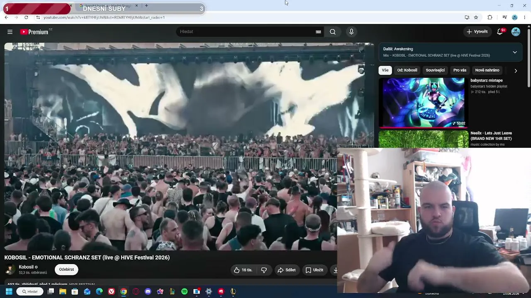Launch Discord from the taskbar

coord(148,291)
